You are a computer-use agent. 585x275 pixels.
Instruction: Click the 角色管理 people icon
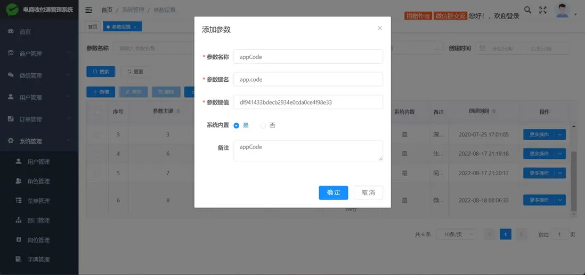19,181
